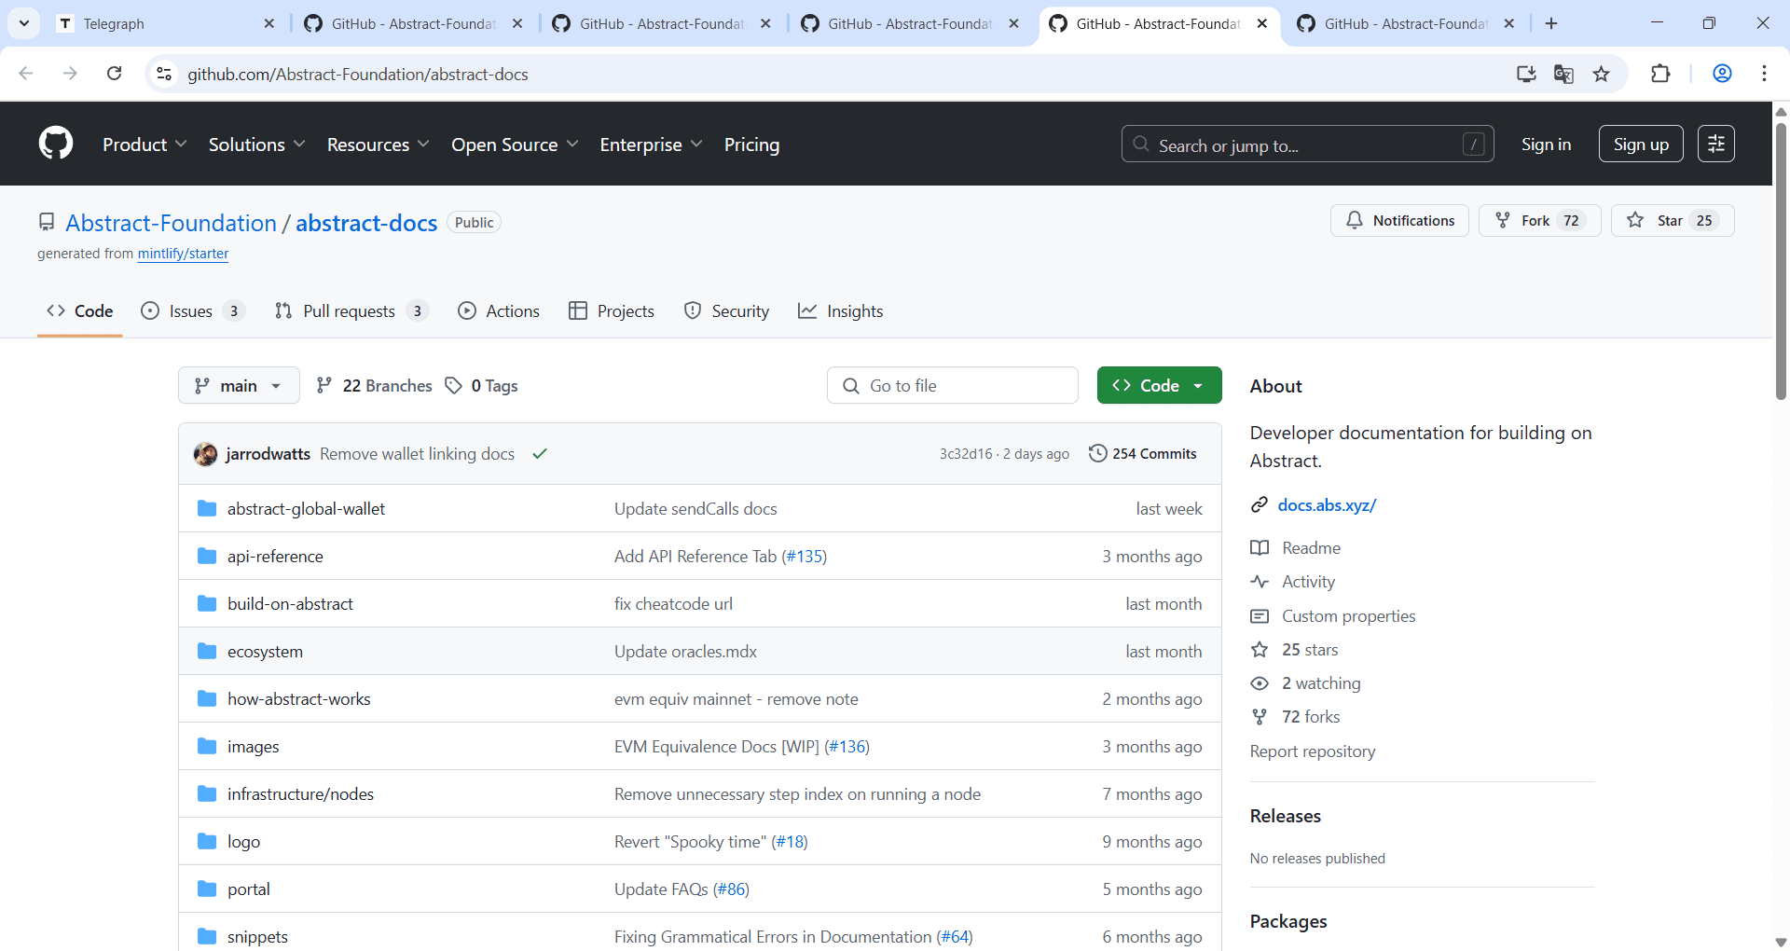Click the translate page icon in the address bar

[1563, 74]
